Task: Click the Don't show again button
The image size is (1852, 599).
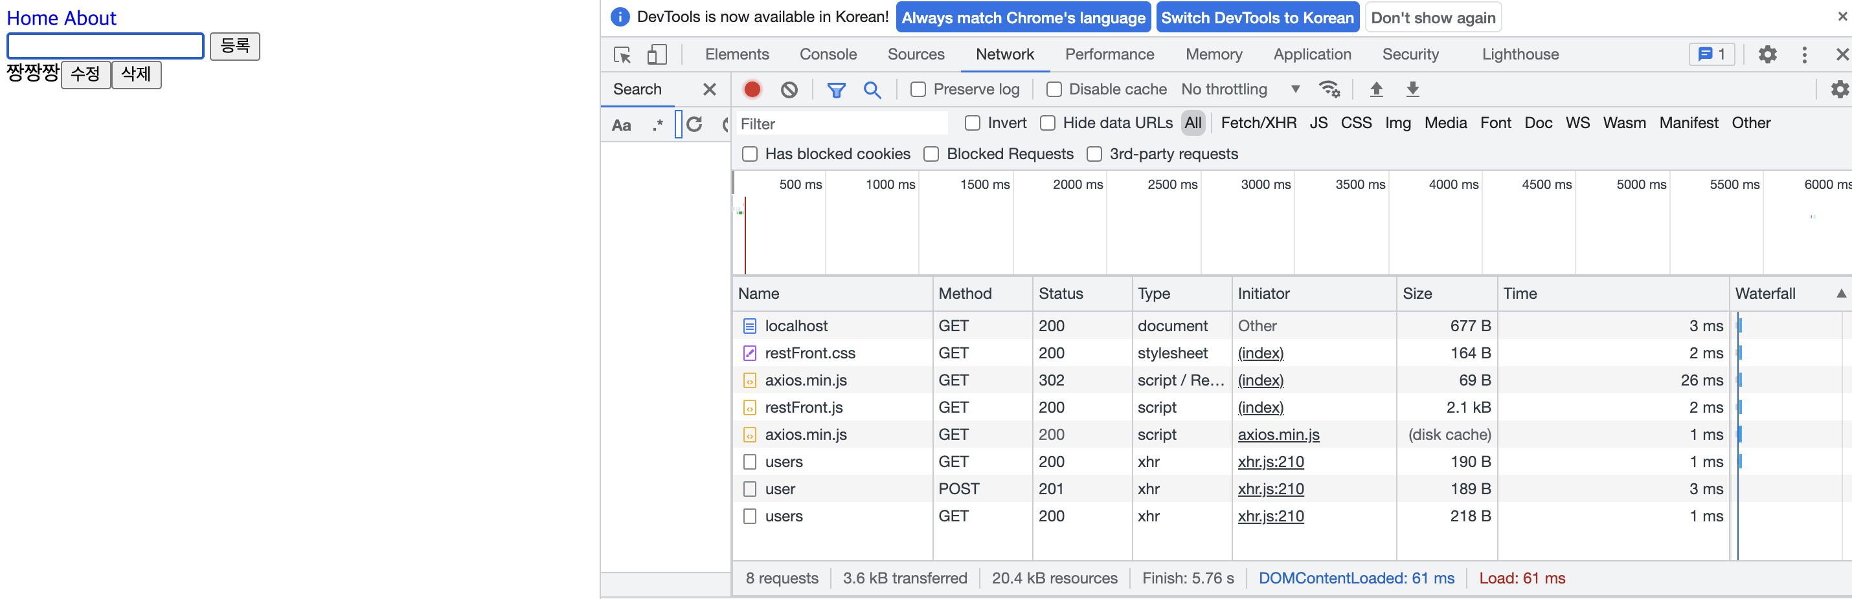Action: (1432, 17)
